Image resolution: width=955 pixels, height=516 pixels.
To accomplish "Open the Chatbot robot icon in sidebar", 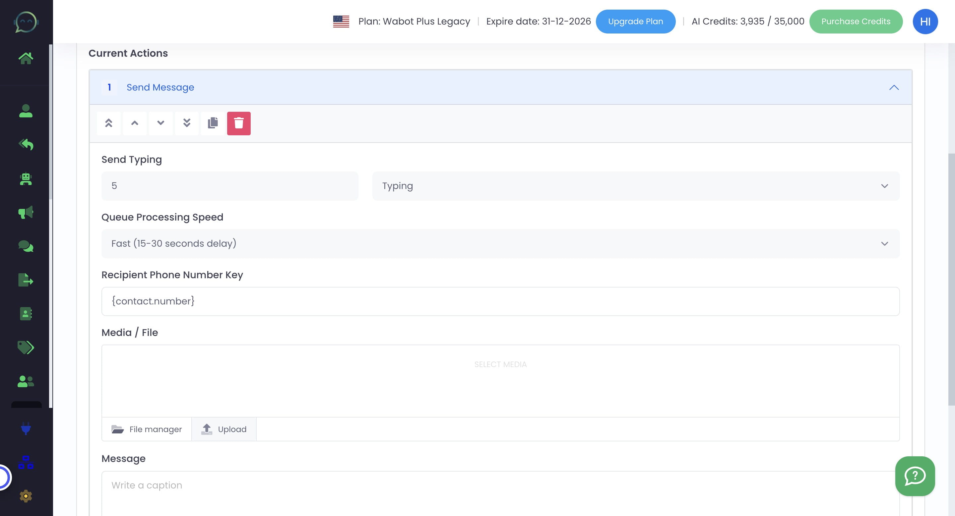I will coord(25,179).
